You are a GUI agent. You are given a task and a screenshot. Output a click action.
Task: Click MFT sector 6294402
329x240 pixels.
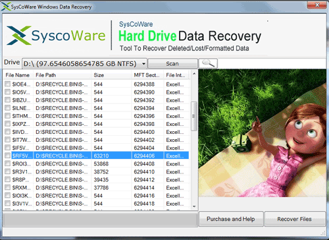click(144, 140)
